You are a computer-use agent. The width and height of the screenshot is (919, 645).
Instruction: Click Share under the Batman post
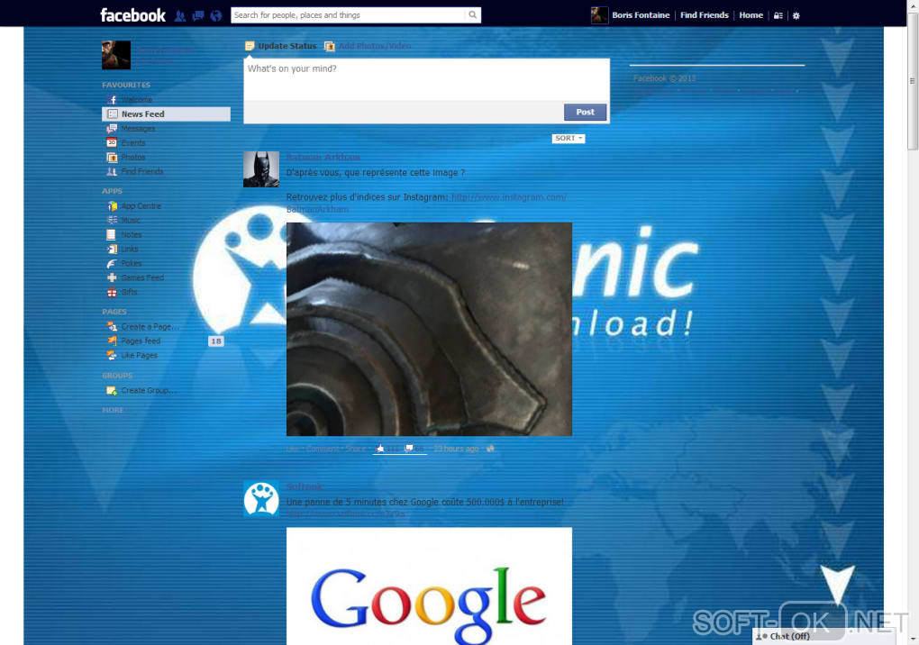pyautogui.click(x=356, y=449)
